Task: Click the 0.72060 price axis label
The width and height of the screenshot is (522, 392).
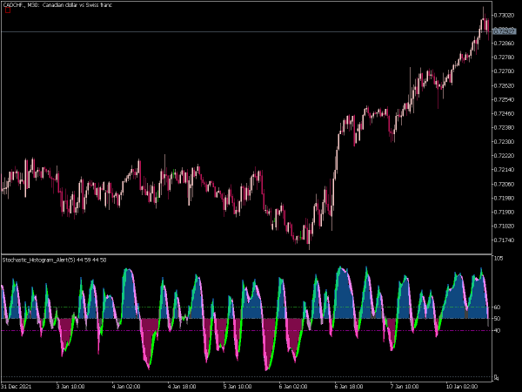Action: [x=505, y=184]
